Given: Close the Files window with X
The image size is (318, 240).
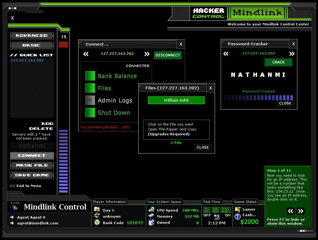Looking at the screenshot, I should point(210,88).
